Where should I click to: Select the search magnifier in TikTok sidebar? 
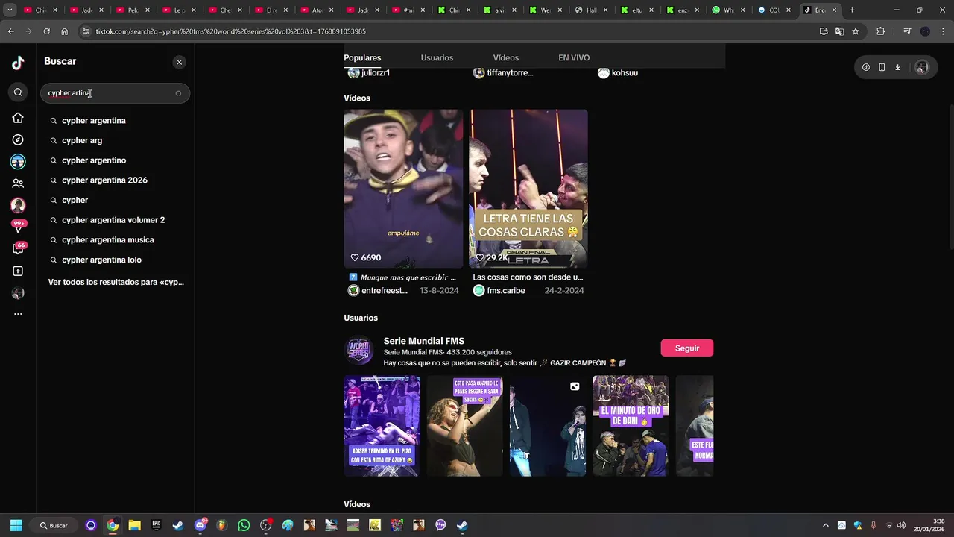coord(18,92)
